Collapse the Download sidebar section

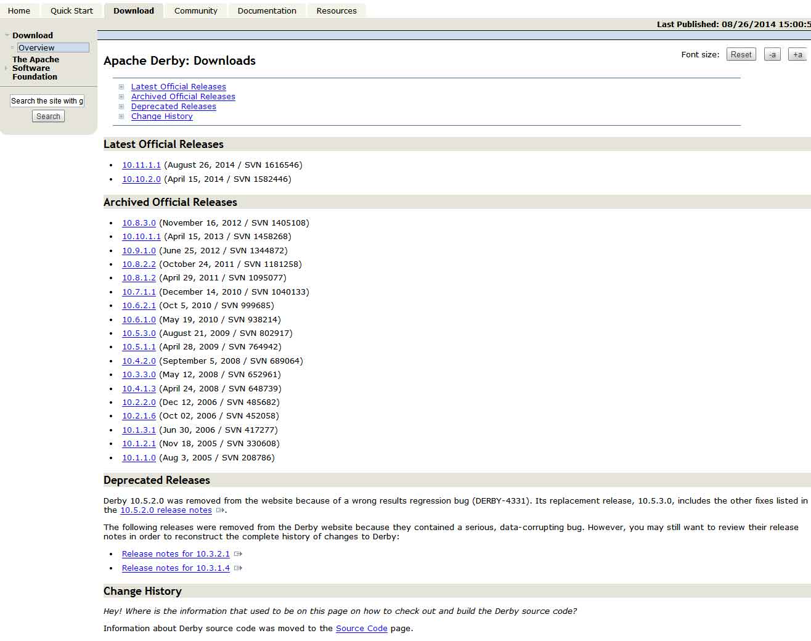tap(7, 36)
